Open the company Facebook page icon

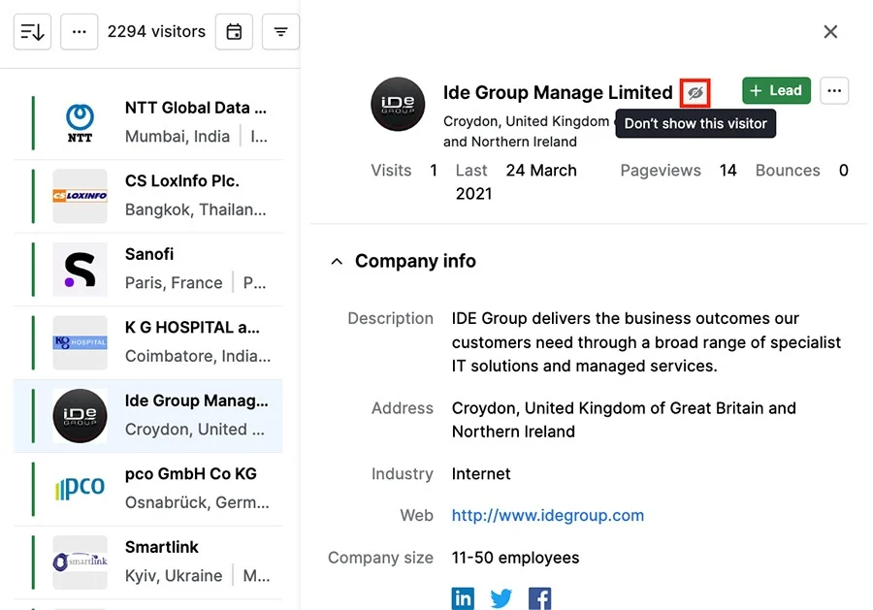point(539,598)
